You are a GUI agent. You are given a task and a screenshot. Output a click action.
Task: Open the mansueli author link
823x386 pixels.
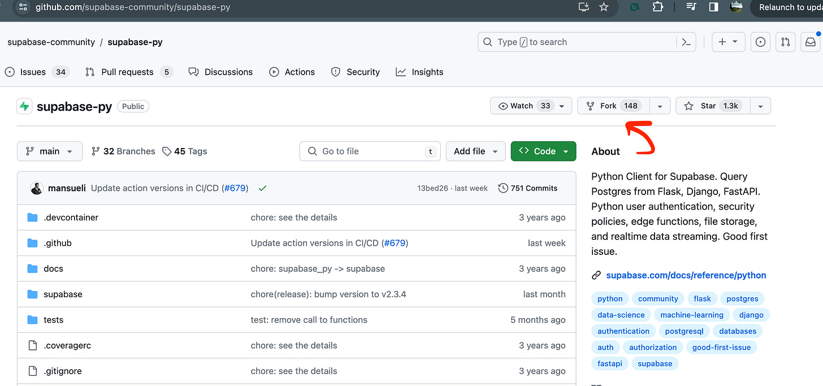click(x=67, y=188)
